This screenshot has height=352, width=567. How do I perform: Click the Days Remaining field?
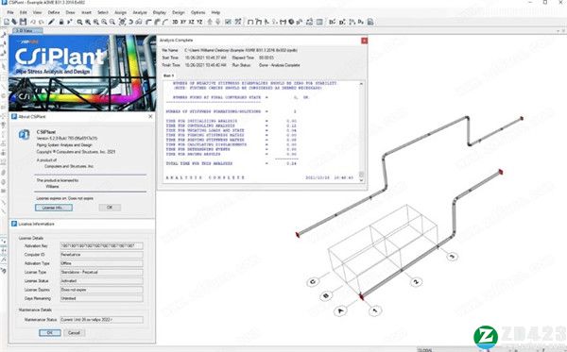tap(101, 298)
